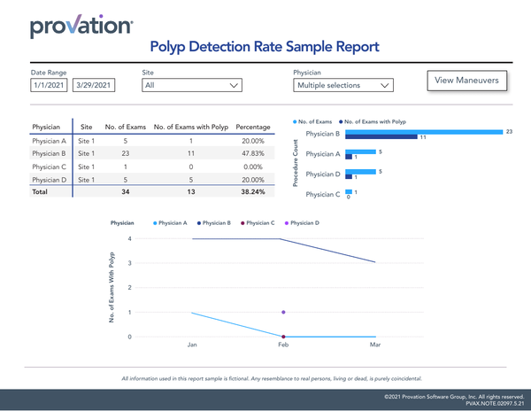Toggle No. of Exams legend marker
The height and width of the screenshot is (411, 531).
pyautogui.click(x=296, y=120)
